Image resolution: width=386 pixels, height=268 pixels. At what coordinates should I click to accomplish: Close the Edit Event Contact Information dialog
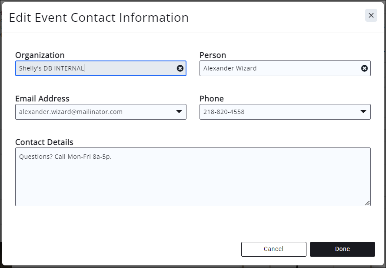tap(371, 15)
